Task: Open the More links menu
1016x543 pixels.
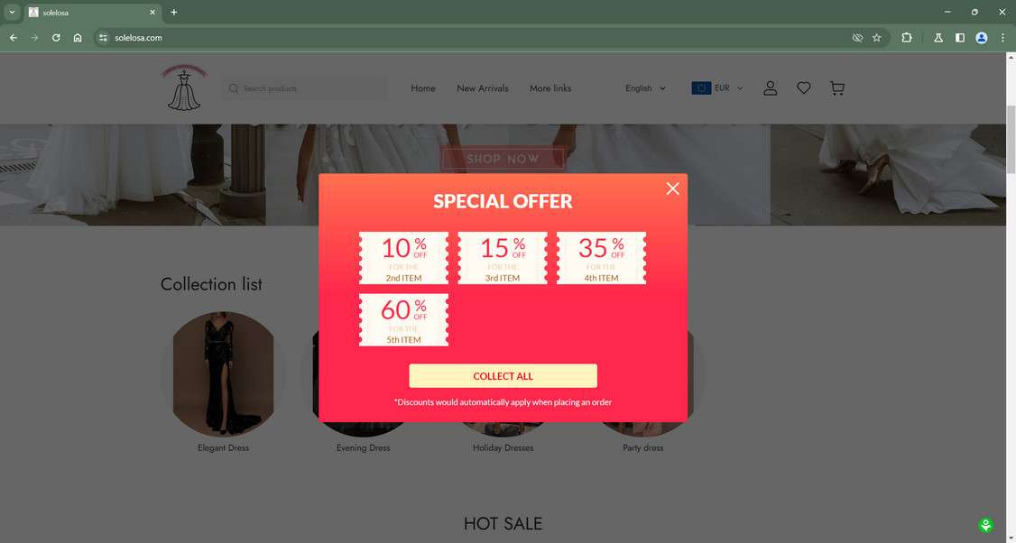Action: (550, 88)
